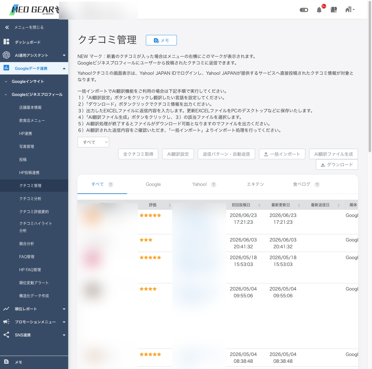Collapse Googleビジネスプロフィール chevron
Viewport: 372px width, 369px height.
[6, 95]
